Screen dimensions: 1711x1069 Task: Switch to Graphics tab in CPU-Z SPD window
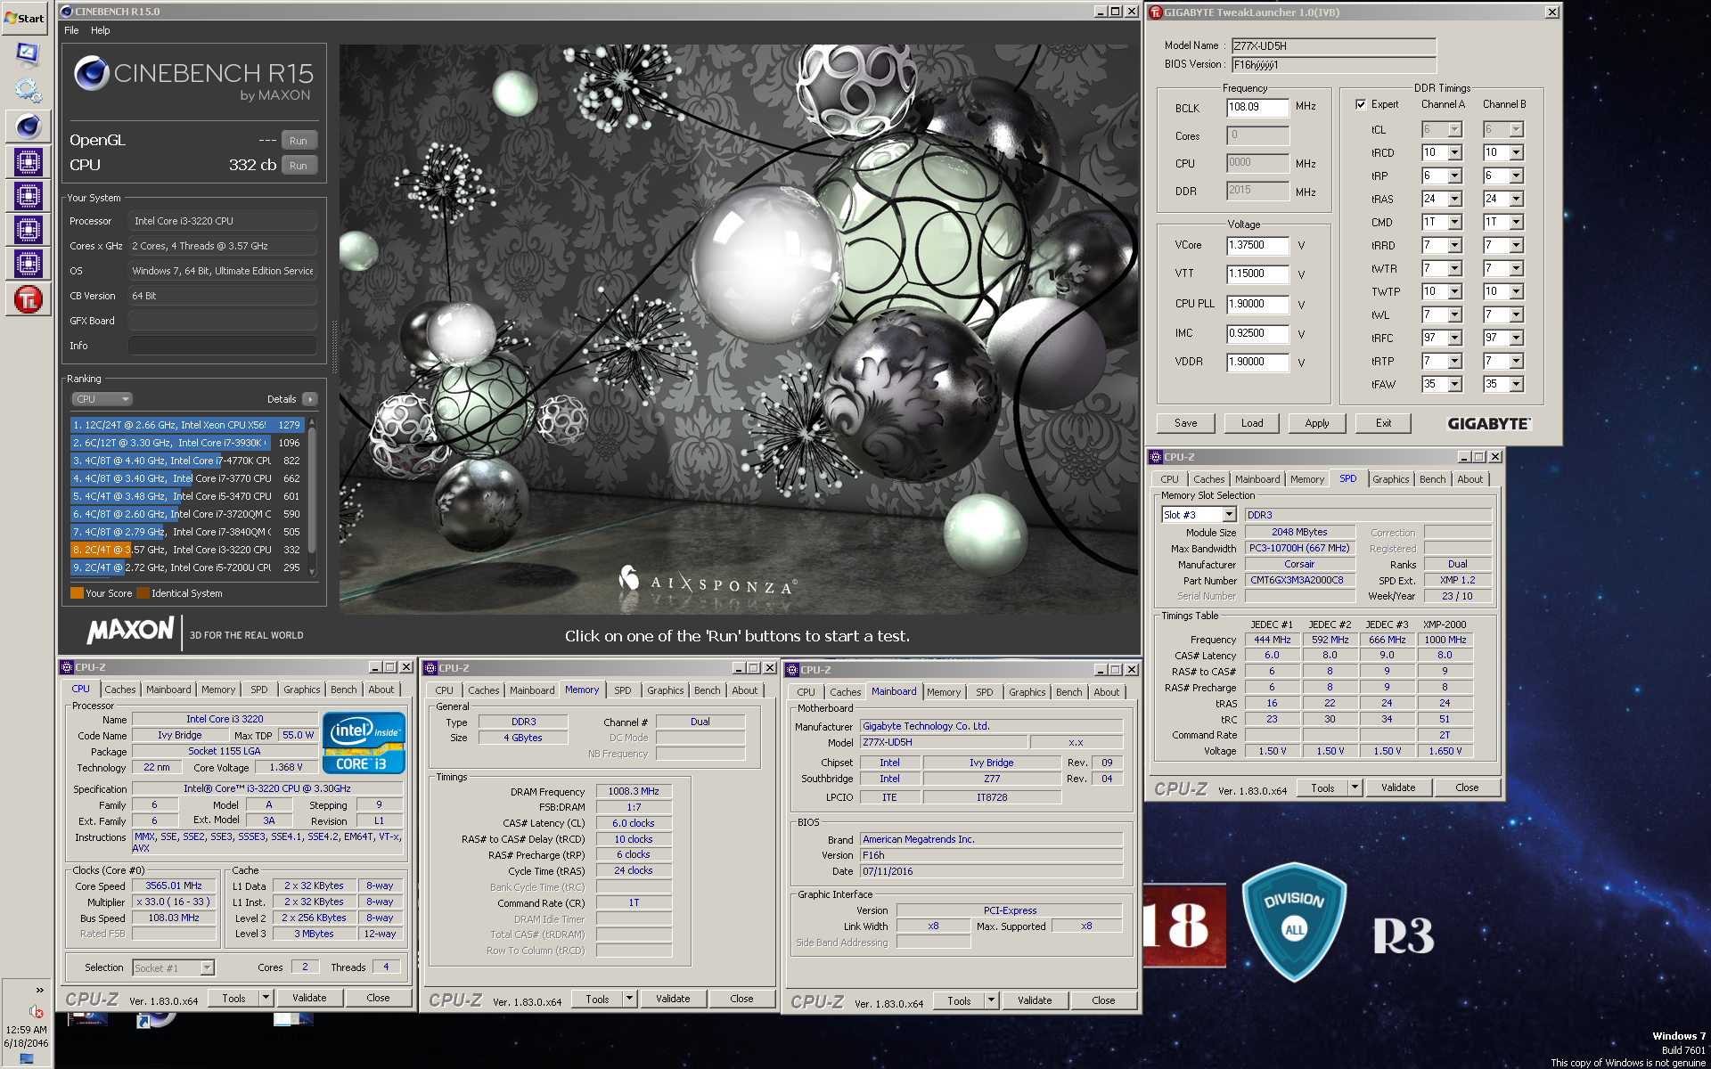(x=1390, y=479)
